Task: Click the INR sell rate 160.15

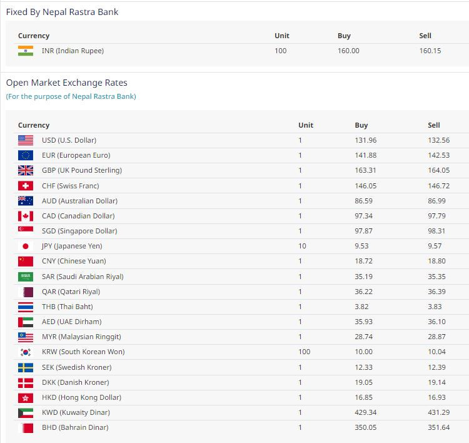Action: [x=430, y=51]
